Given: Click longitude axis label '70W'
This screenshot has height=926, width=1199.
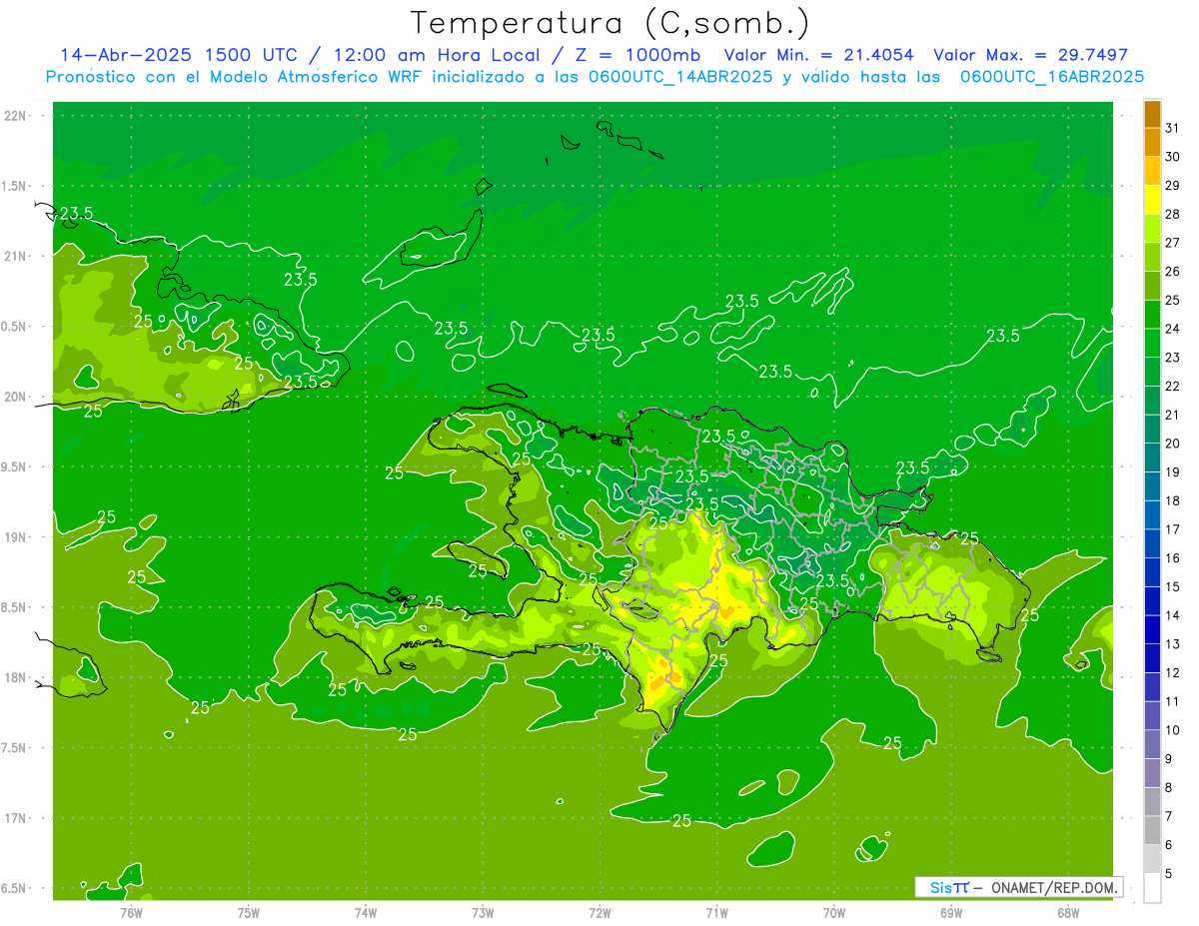Looking at the screenshot, I should (834, 912).
